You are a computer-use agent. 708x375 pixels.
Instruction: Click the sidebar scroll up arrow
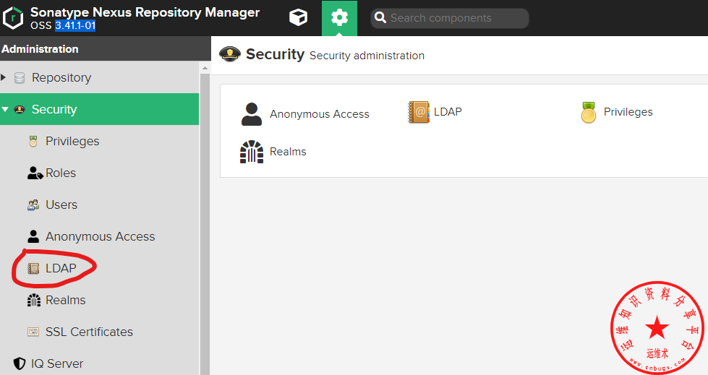point(205,68)
